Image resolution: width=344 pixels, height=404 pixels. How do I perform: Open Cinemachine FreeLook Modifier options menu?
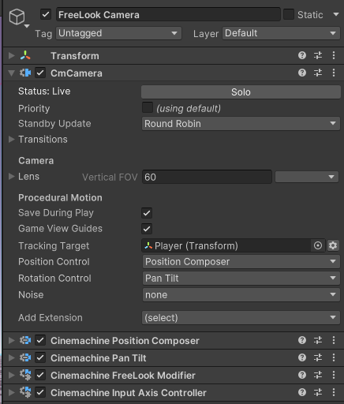click(x=334, y=375)
